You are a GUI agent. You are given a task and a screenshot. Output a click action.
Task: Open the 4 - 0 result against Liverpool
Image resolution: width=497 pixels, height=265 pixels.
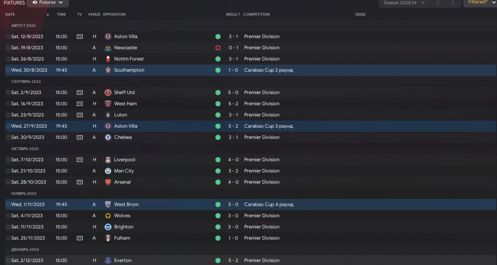point(233,160)
